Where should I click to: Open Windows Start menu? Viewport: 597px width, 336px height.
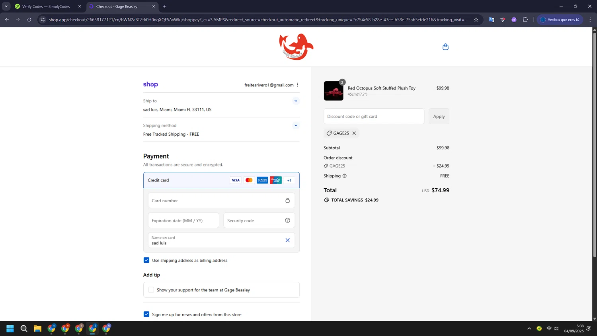tap(10, 328)
